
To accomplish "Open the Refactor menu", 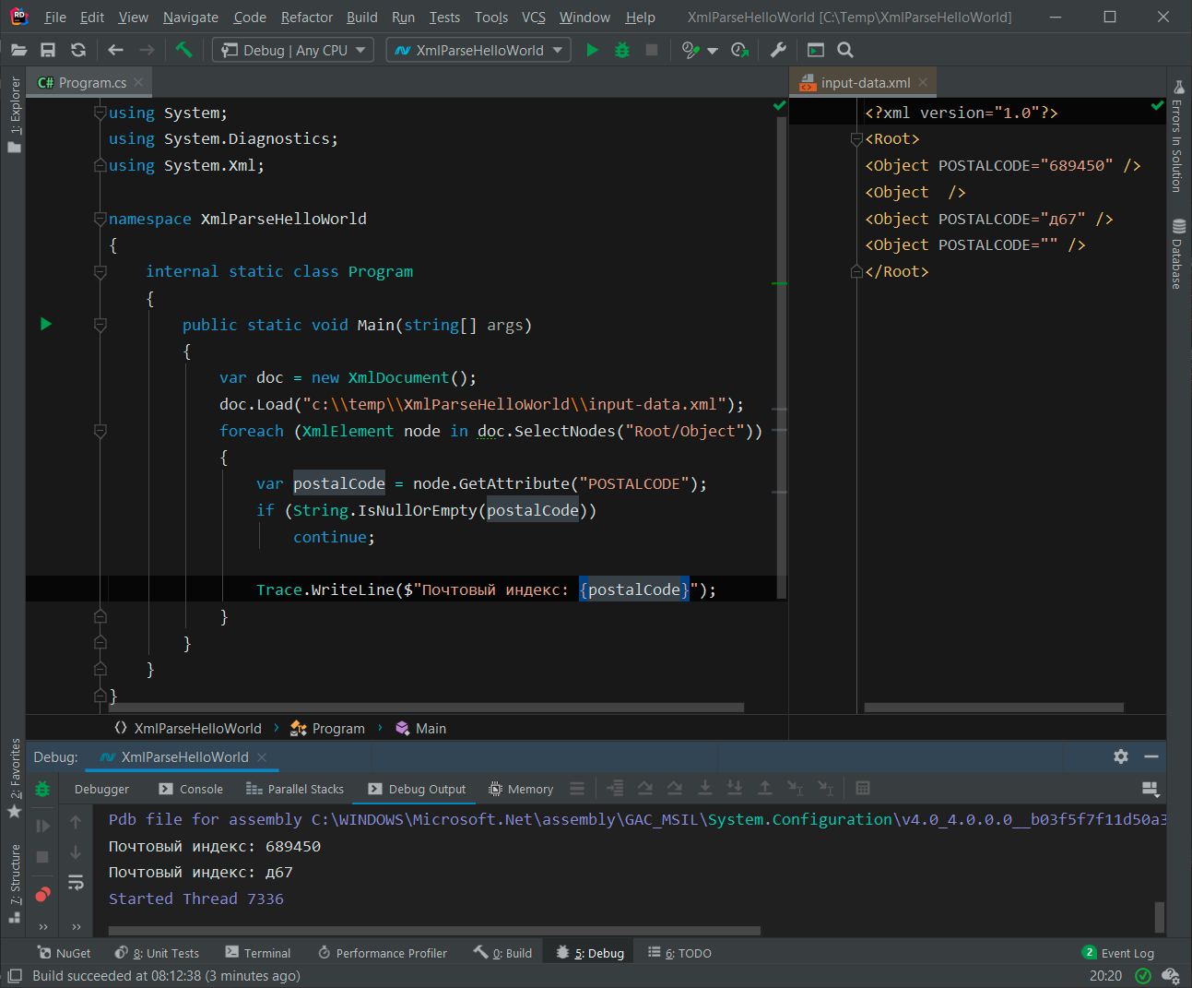I will [307, 18].
